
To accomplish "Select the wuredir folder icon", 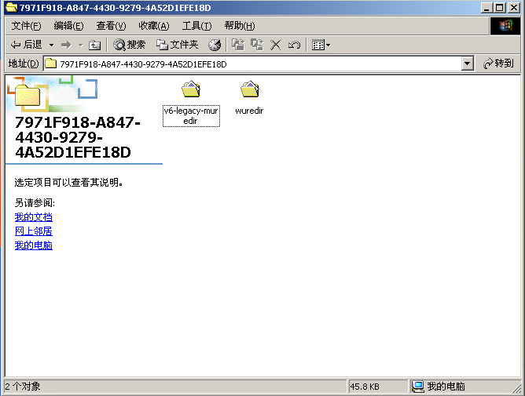I will pos(250,89).
